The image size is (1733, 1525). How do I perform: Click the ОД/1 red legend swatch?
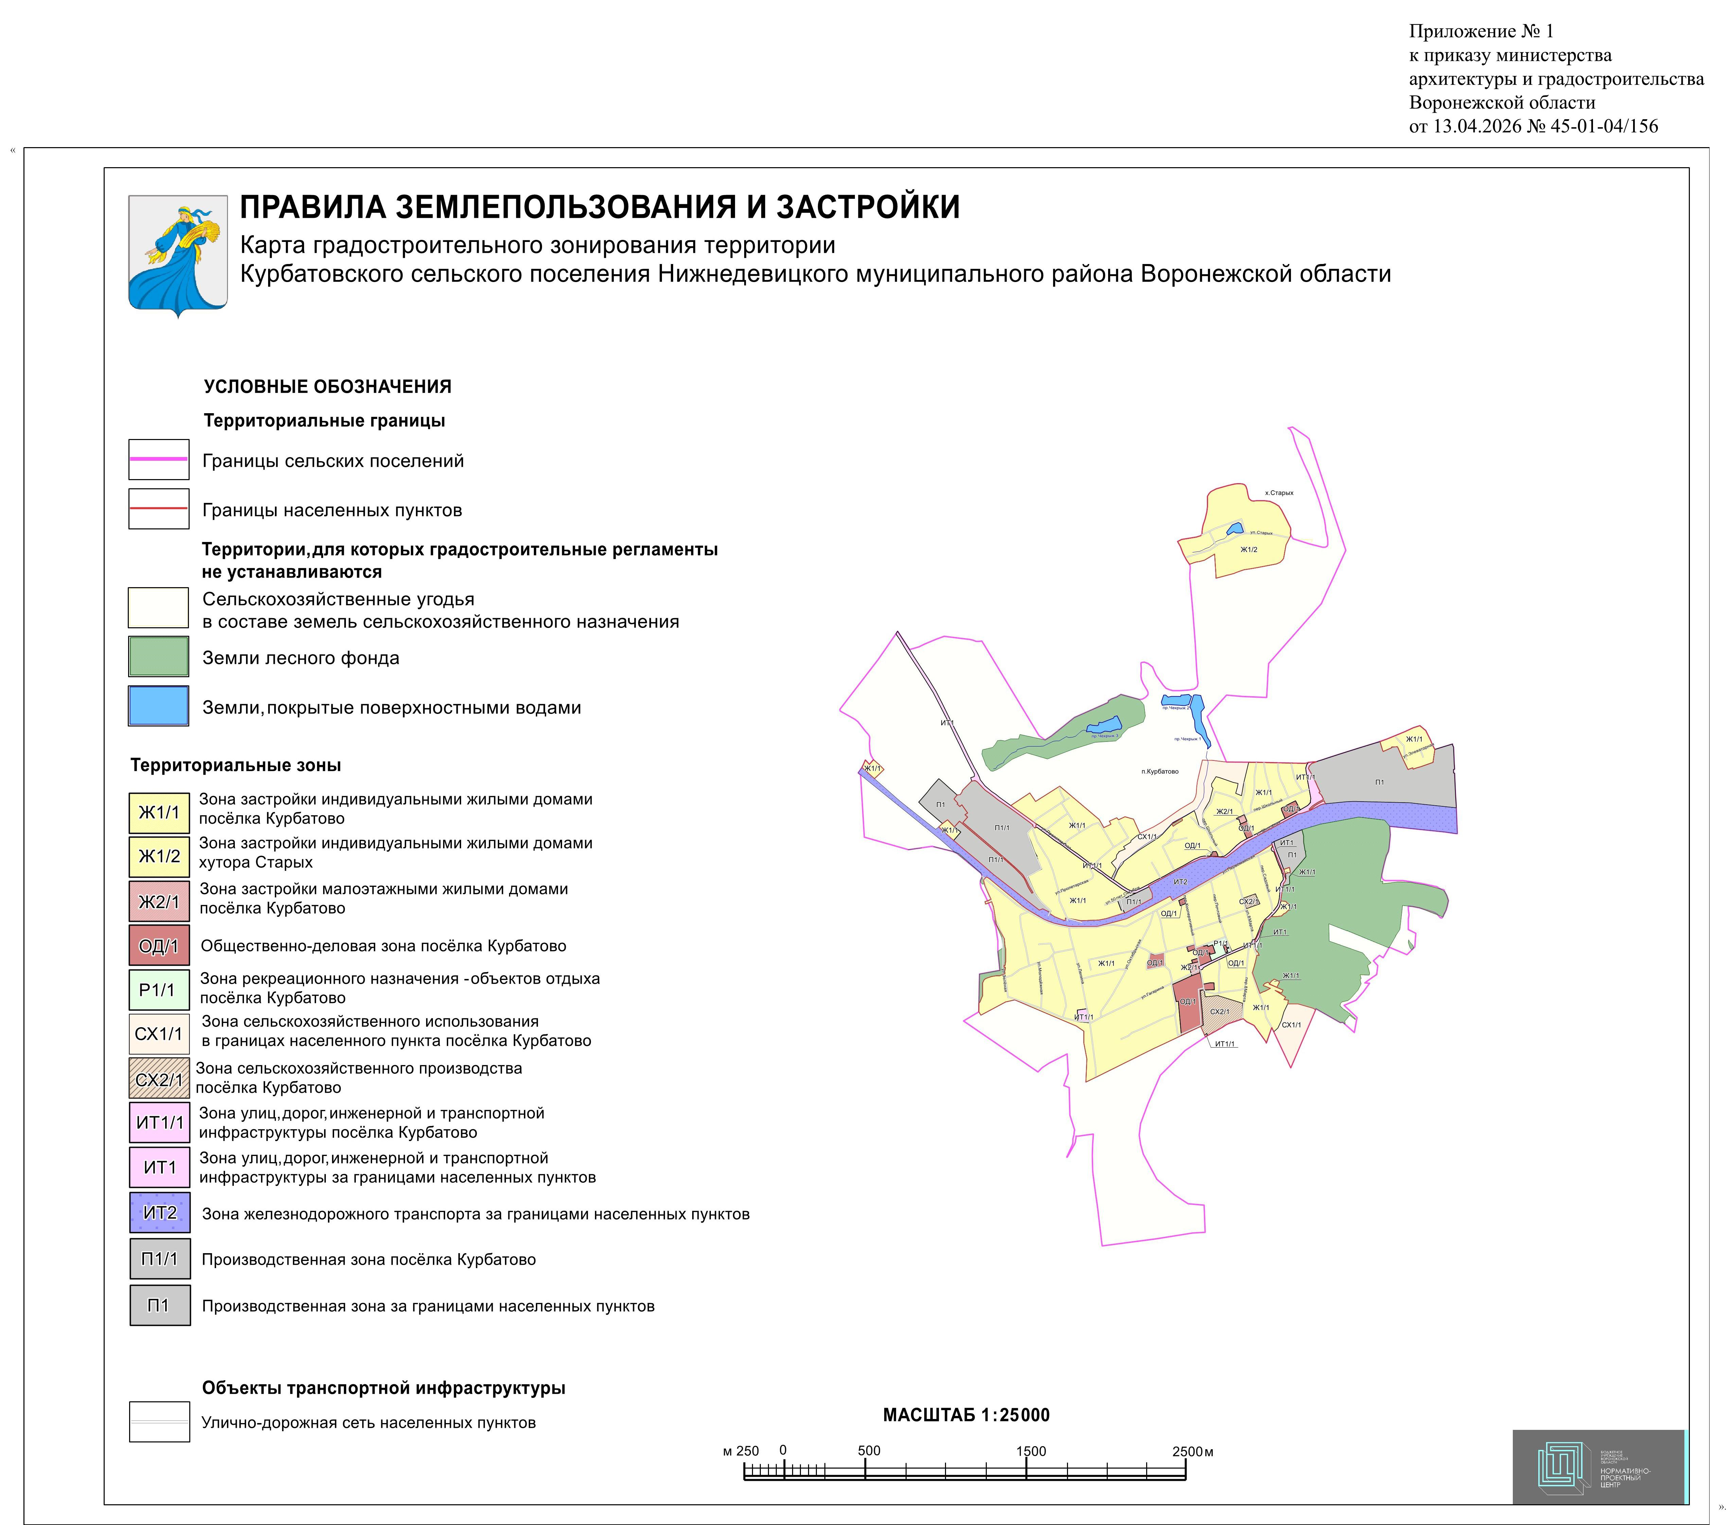pyautogui.click(x=159, y=946)
